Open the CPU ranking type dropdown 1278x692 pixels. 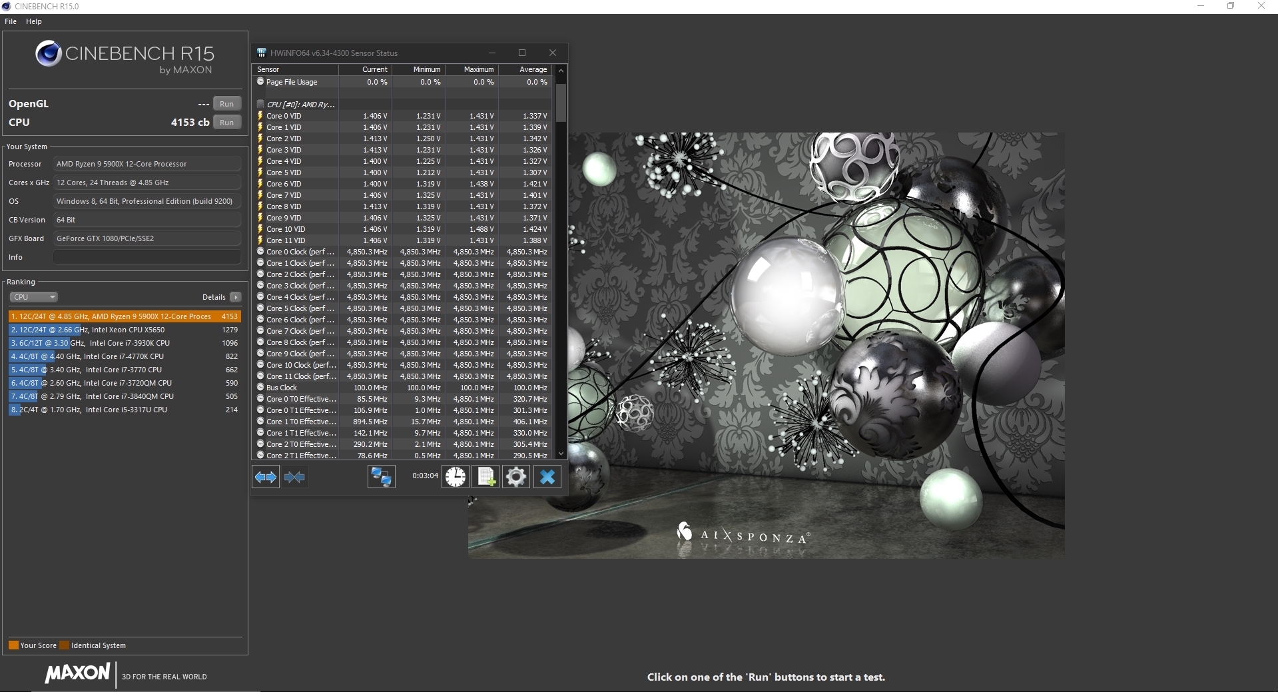click(33, 297)
